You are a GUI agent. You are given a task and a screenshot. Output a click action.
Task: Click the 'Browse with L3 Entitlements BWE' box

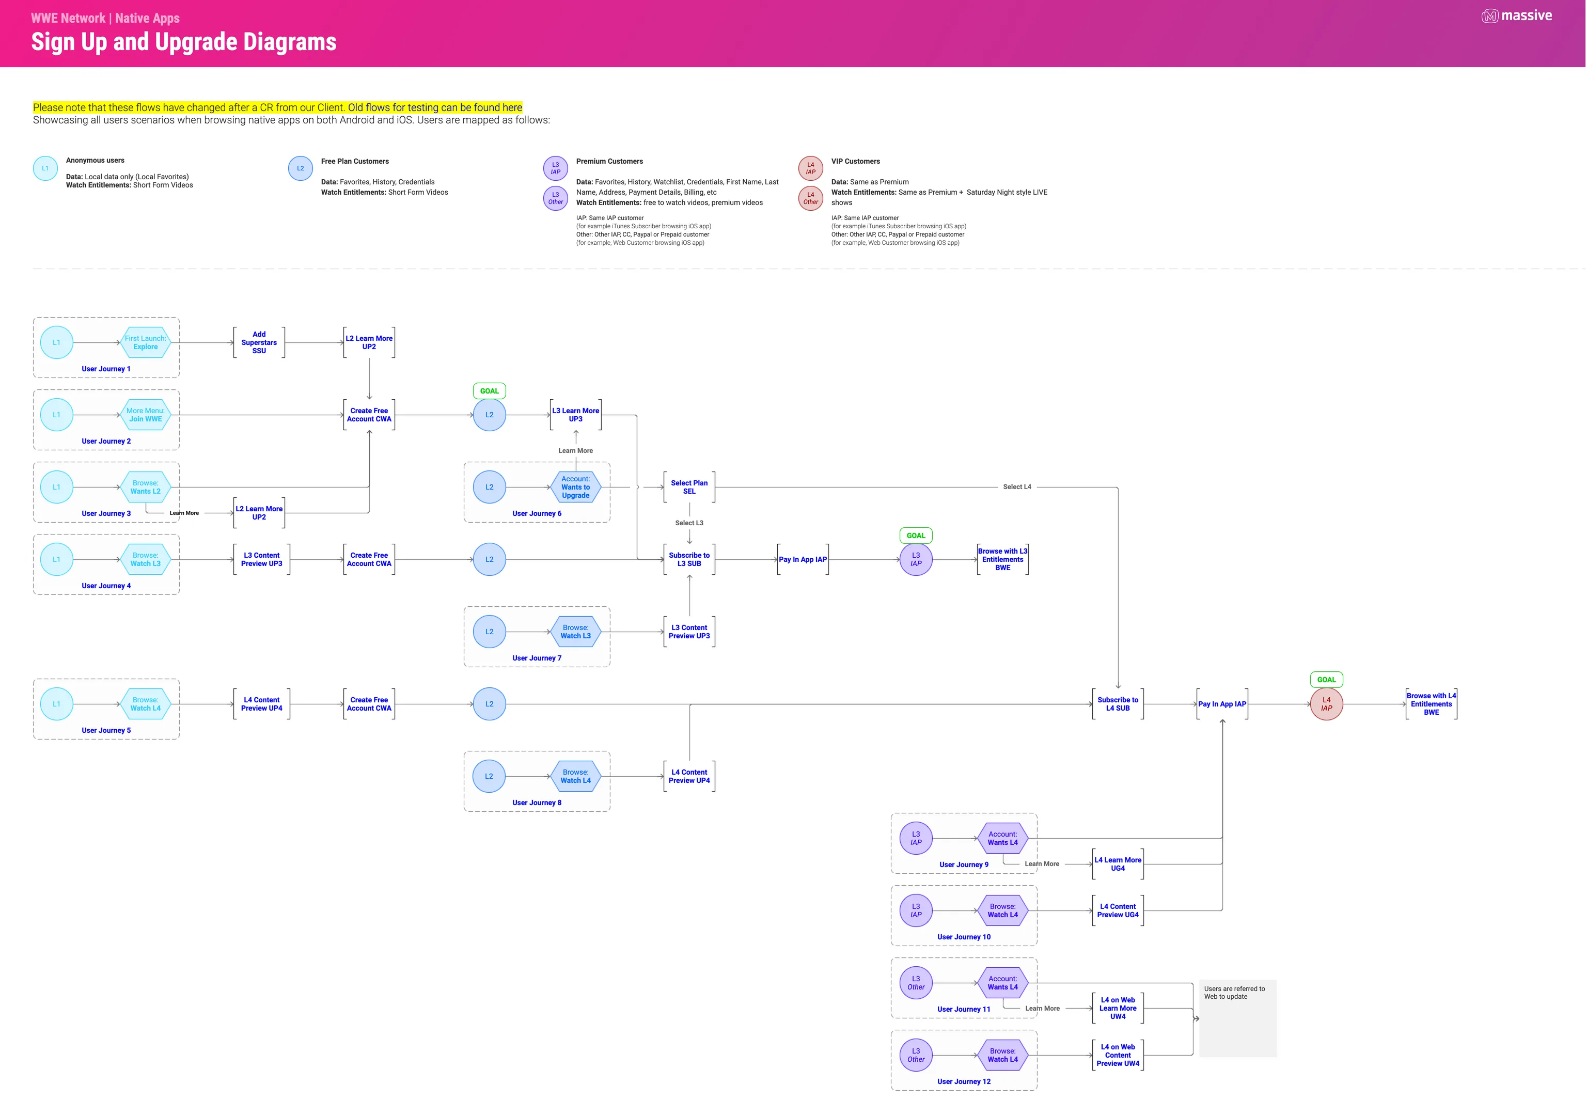click(1003, 560)
